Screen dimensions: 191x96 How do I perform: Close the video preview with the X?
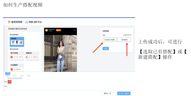pos(74,30)
